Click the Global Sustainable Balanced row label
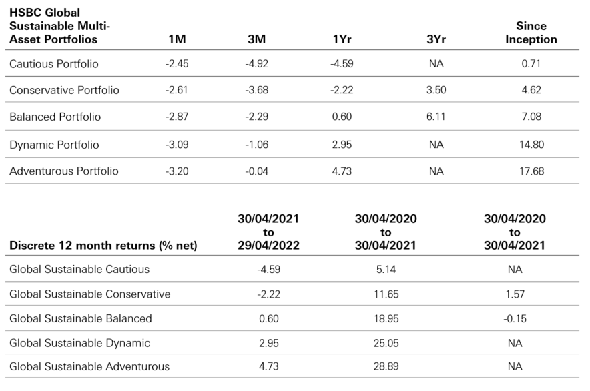This screenshot has height=391, width=590. (x=81, y=318)
